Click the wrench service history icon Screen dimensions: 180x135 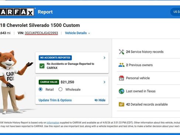[121, 52]
